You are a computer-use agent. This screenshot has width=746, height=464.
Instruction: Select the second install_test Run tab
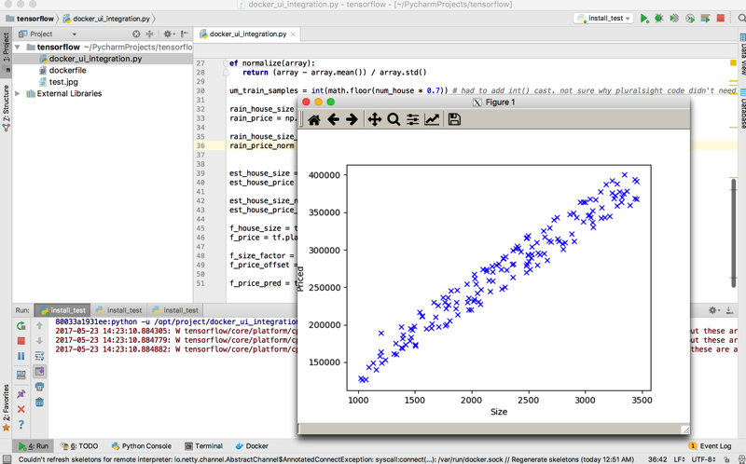[119, 310]
